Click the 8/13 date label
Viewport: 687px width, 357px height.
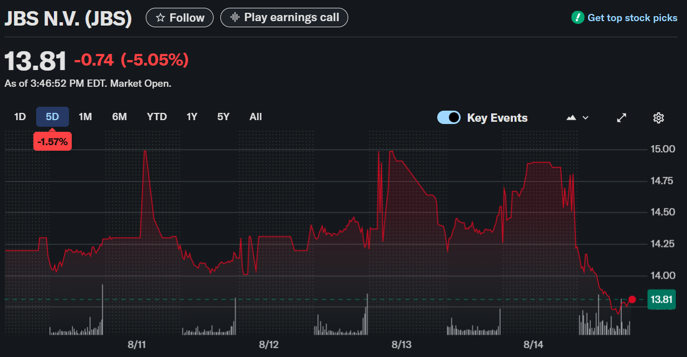tap(401, 345)
